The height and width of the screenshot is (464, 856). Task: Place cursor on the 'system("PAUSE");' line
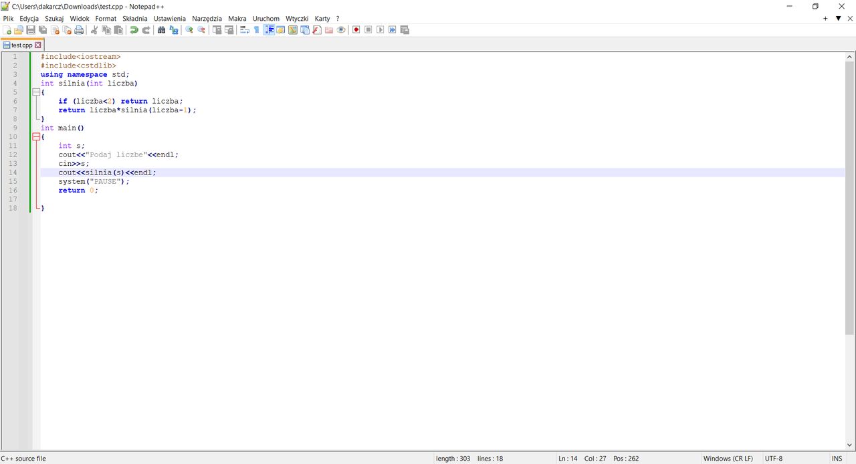pyautogui.click(x=94, y=181)
